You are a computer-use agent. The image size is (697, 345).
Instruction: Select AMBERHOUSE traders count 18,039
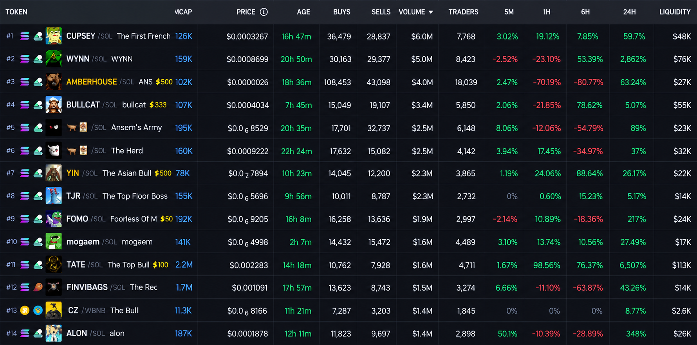pyautogui.click(x=466, y=82)
